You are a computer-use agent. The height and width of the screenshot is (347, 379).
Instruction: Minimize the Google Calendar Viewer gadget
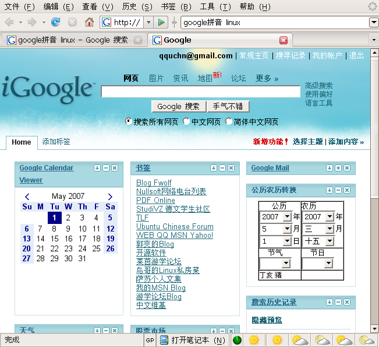coord(106,168)
